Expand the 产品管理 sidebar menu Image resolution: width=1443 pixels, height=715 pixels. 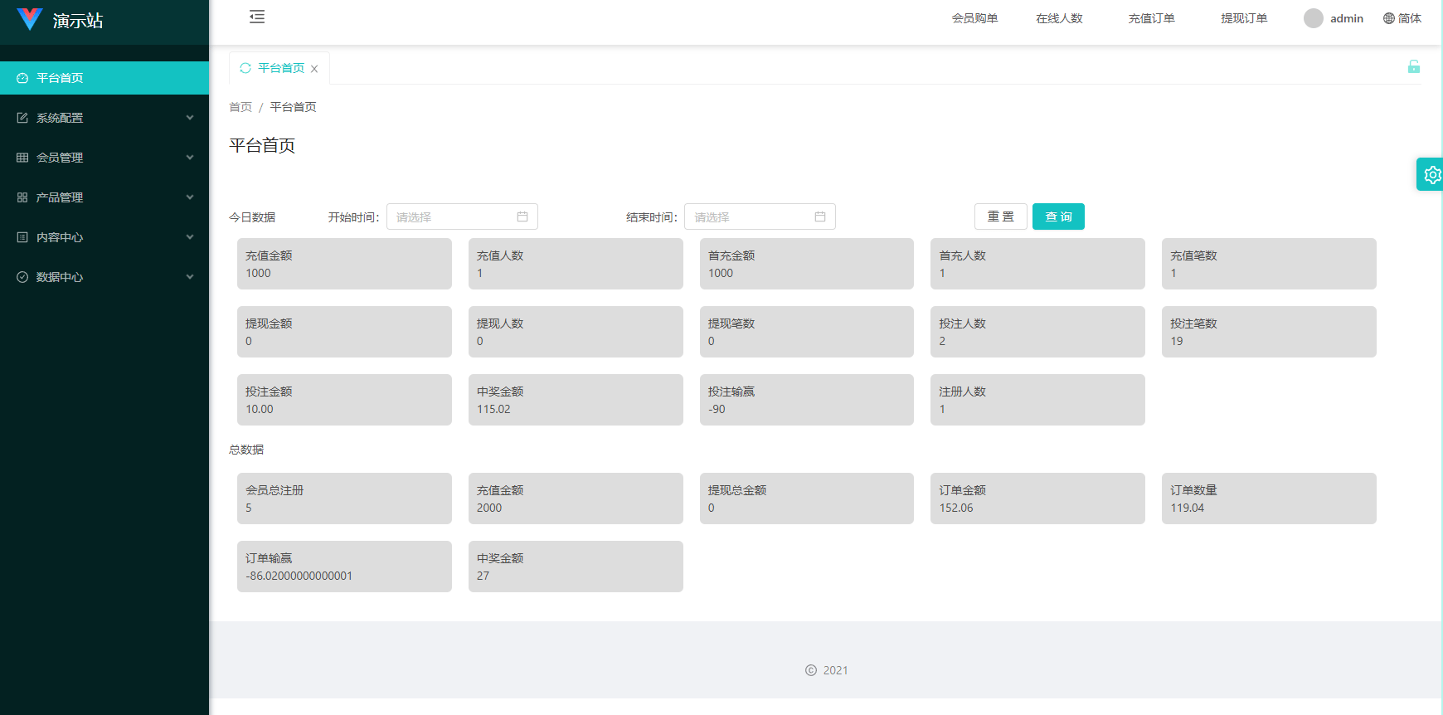[x=60, y=197]
